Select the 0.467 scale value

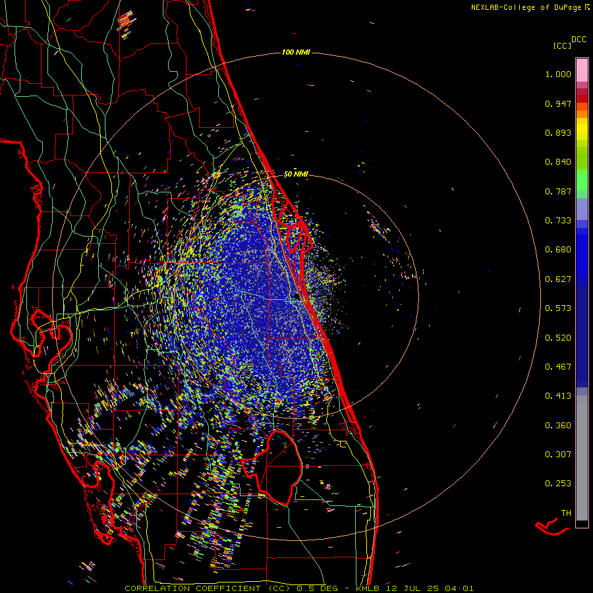pos(558,367)
